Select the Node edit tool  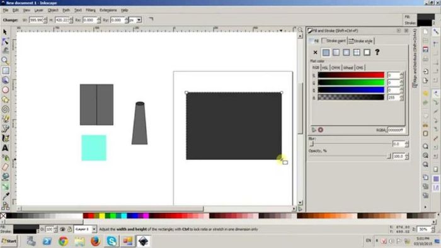5,42
